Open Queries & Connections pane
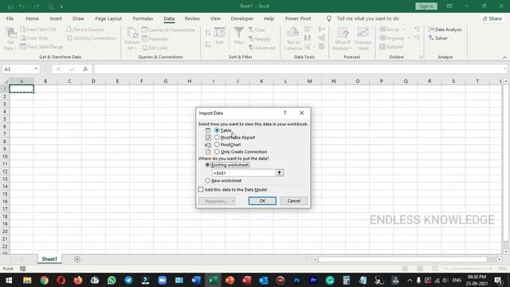 click(168, 30)
